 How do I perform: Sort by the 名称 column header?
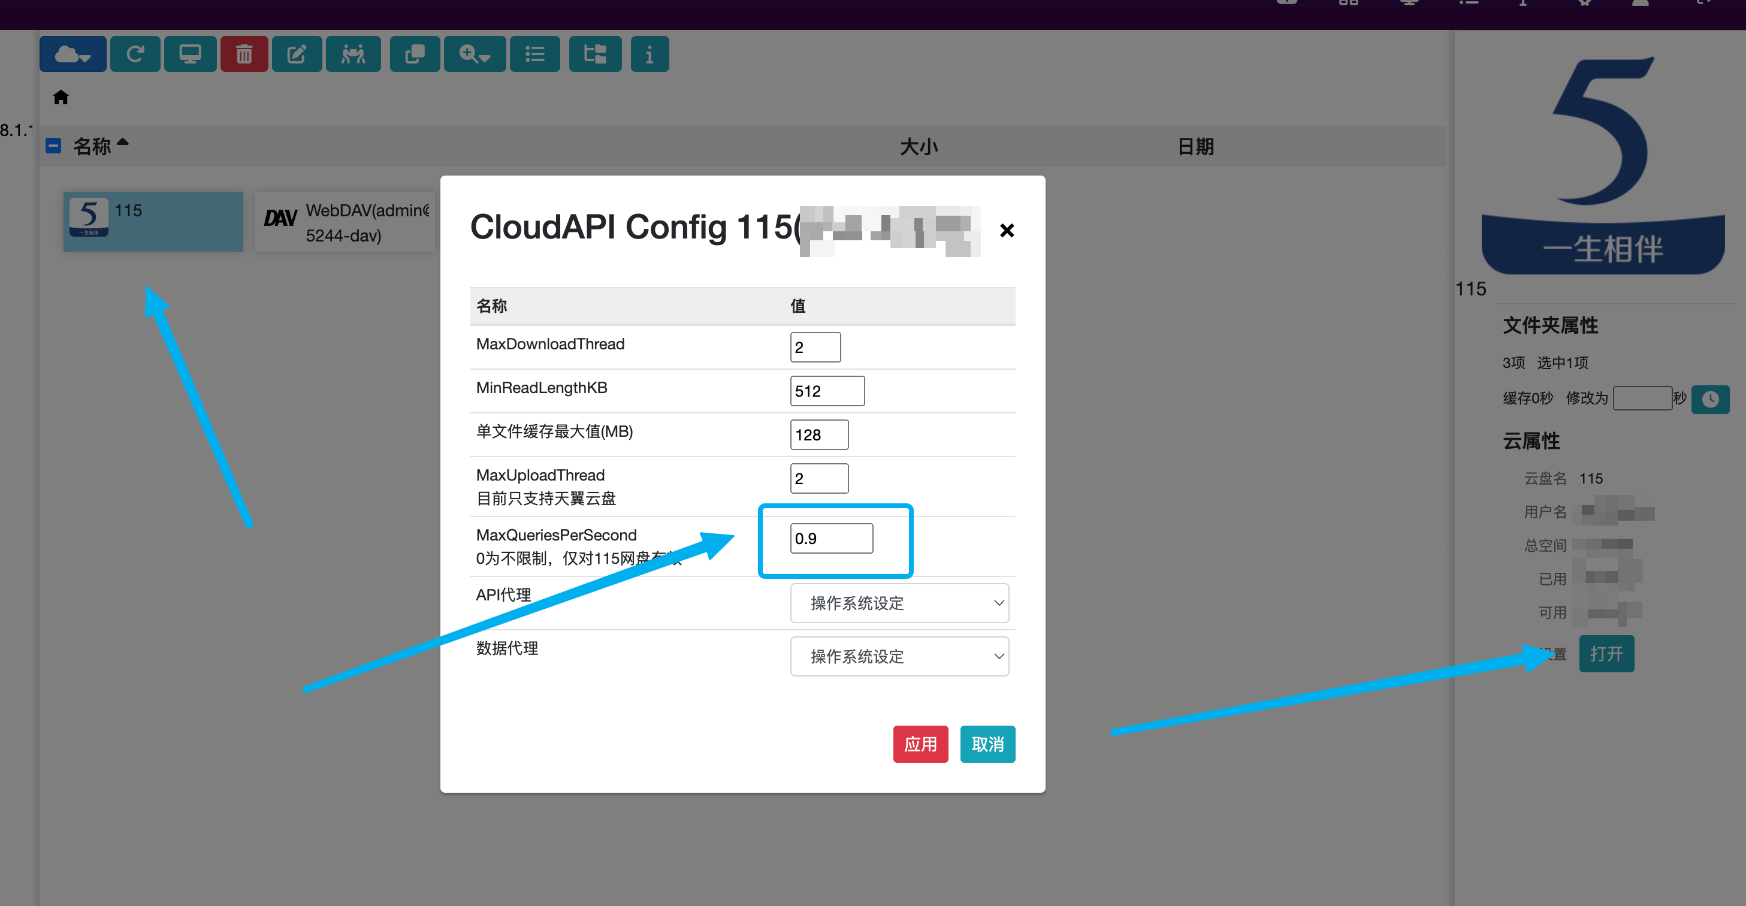pos(92,146)
